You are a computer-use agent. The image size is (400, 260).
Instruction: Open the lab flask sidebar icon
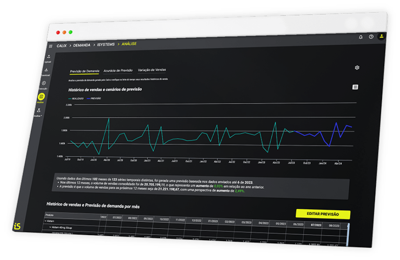tap(39, 110)
